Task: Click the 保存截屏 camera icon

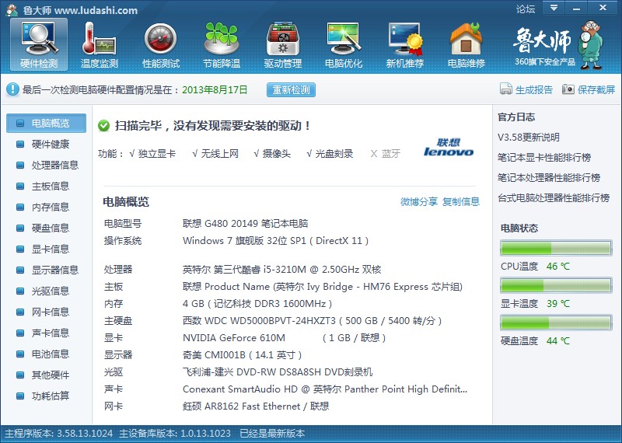Action: [568, 89]
